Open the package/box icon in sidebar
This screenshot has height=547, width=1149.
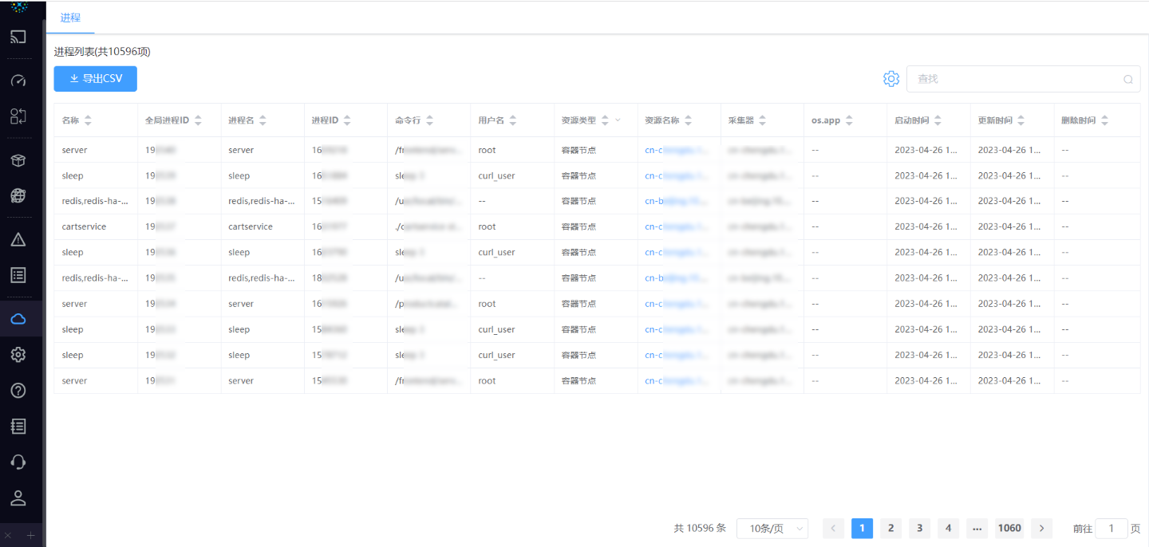point(18,159)
